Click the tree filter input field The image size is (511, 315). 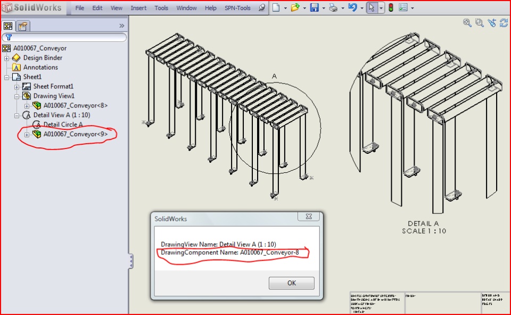64,37
